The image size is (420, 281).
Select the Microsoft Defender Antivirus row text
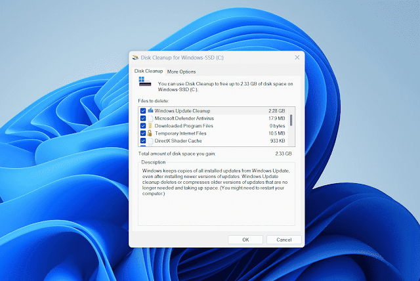(x=184, y=118)
